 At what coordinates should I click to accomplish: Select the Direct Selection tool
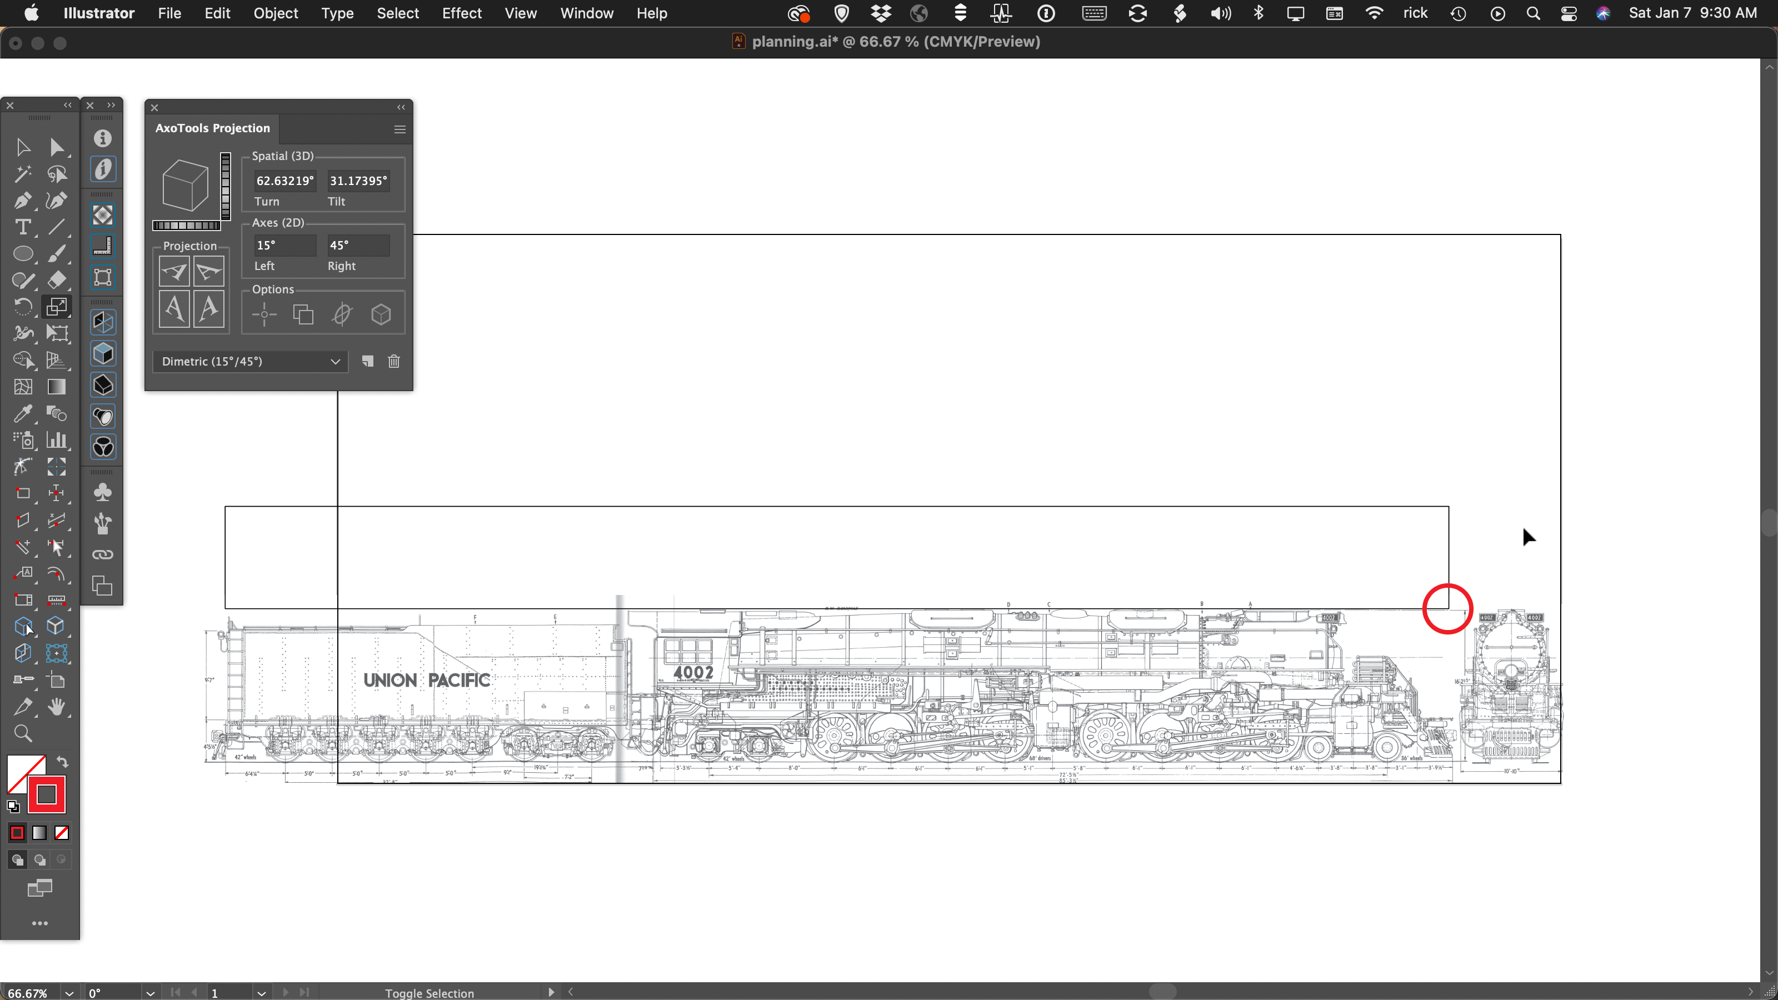(57, 147)
